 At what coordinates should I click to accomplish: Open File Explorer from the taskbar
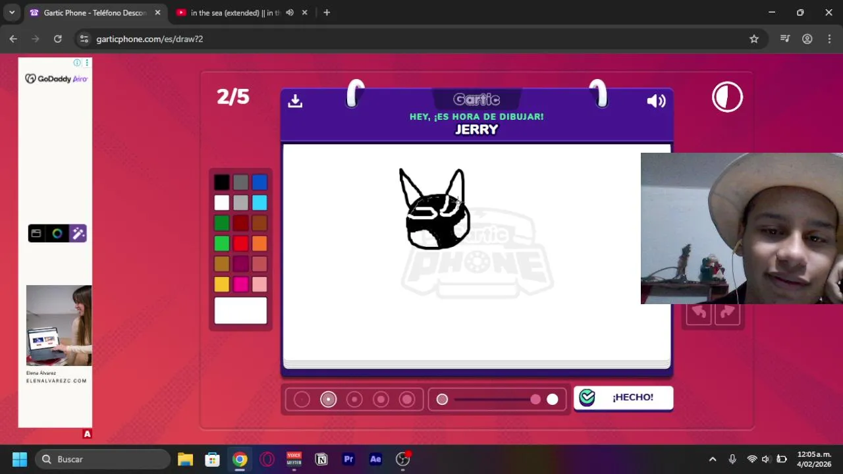click(185, 459)
